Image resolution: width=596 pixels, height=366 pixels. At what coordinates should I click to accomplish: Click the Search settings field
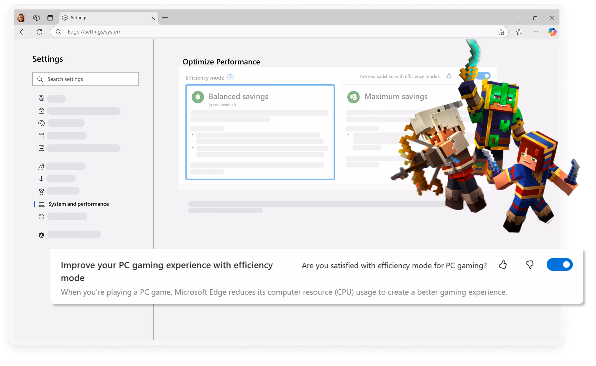85,79
